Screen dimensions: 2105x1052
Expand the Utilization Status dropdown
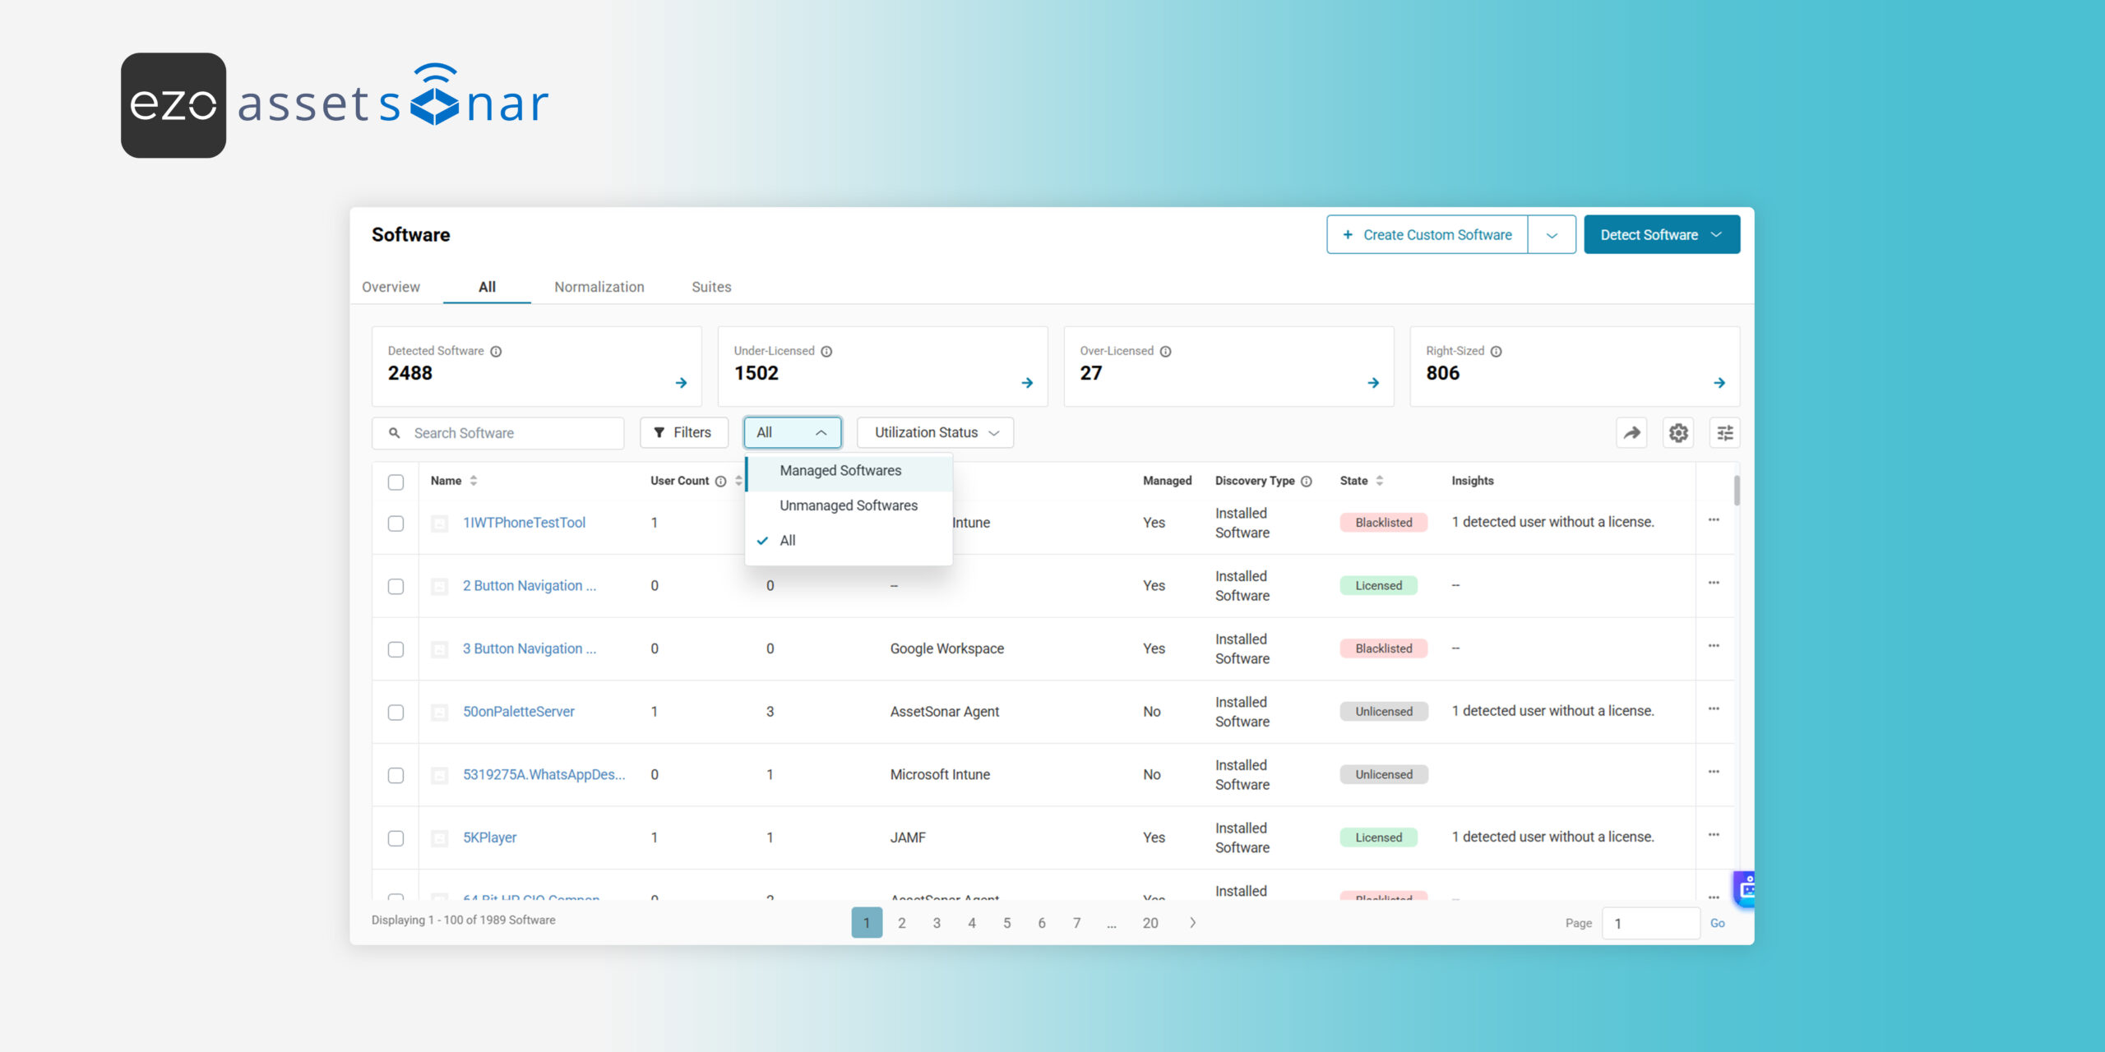[x=935, y=433]
